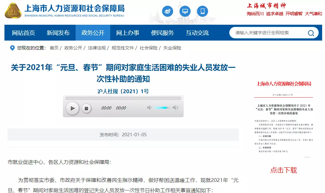Open the Weibo icon link
Viewport: 325px width, 193px height.
tap(167, 11)
